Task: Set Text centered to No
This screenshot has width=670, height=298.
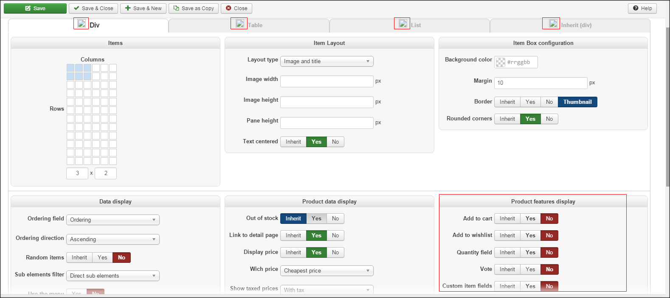Action: pos(335,142)
